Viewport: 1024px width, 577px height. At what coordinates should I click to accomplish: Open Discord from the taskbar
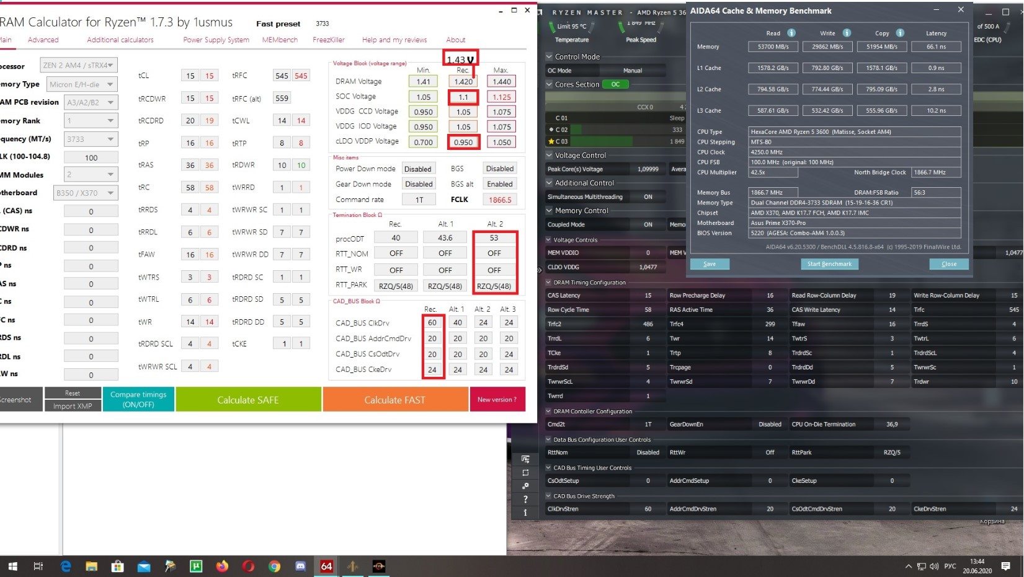tap(300, 566)
